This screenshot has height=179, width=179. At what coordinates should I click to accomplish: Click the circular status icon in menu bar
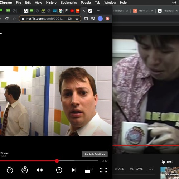[x=174, y=3]
